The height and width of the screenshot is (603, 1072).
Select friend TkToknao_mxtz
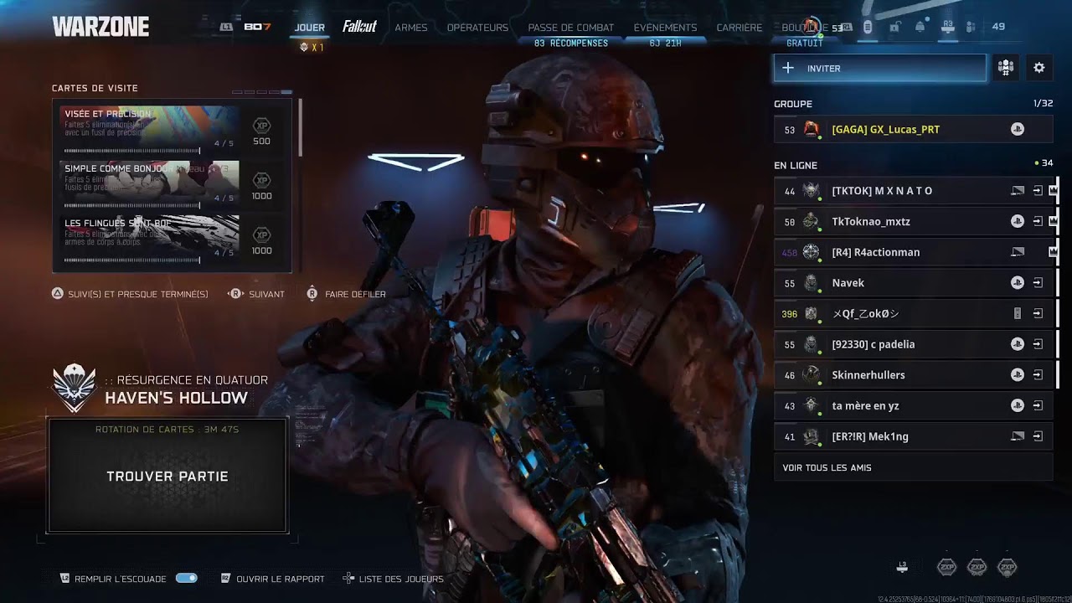[x=913, y=221]
